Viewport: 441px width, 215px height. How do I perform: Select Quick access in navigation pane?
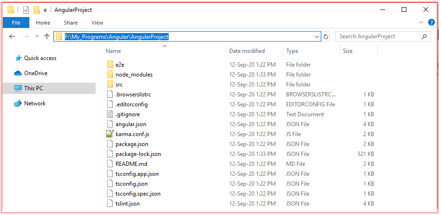(40, 58)
